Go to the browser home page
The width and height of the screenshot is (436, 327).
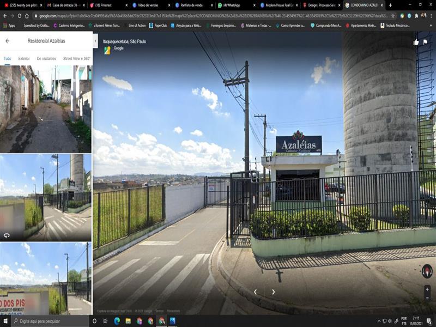(27, 16)
